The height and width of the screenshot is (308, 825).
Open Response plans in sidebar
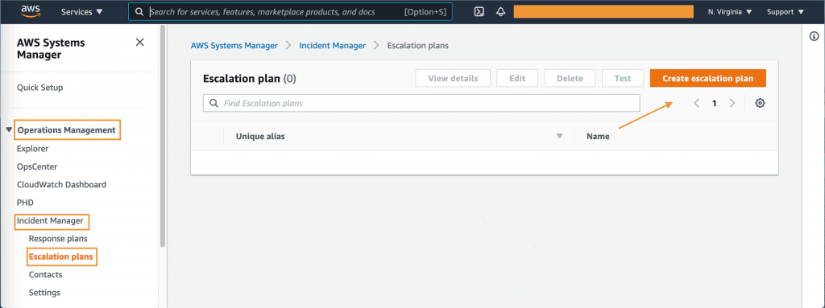58,239
